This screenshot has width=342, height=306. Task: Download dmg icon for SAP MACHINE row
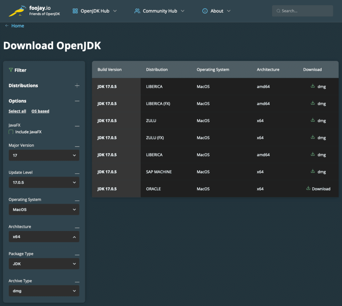click(x=313, y=171)
